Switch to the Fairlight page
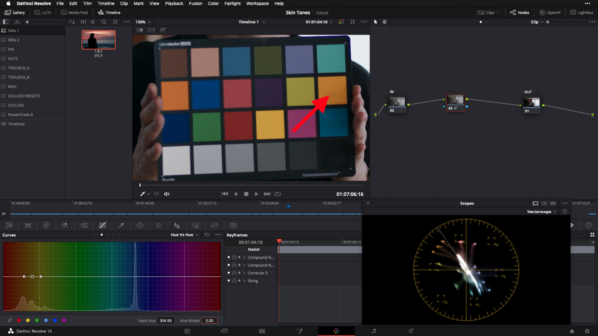Viewport: 598px width, 336px height. coord(374,331)
